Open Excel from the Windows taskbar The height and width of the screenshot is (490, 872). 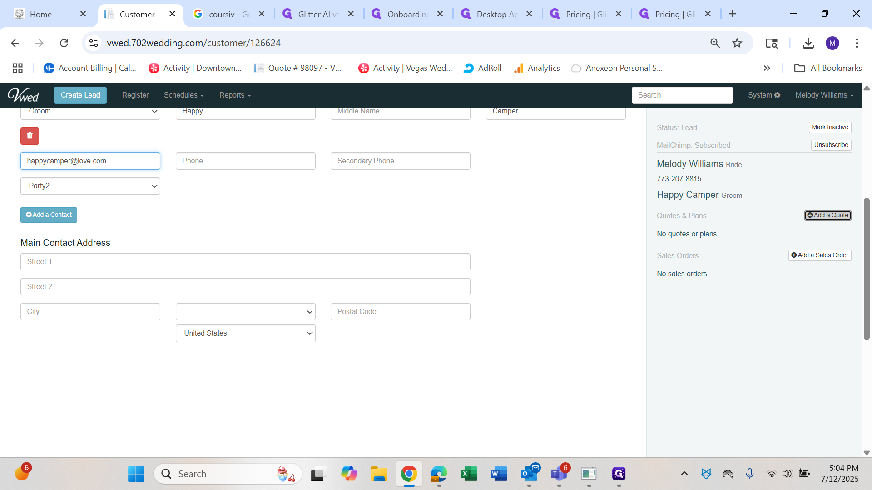pyautogui.click(x=469, y=474)
